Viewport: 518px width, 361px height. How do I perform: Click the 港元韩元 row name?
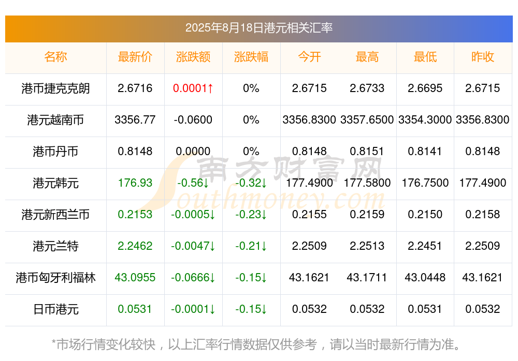[x=55, y=183]
